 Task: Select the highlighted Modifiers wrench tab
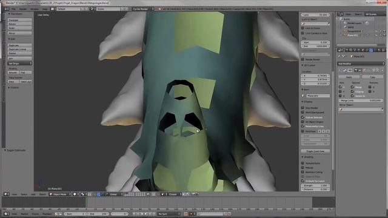[x=371, y=50]
